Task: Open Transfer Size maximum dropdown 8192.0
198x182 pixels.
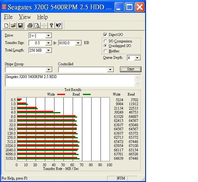Action: point(78,43)
